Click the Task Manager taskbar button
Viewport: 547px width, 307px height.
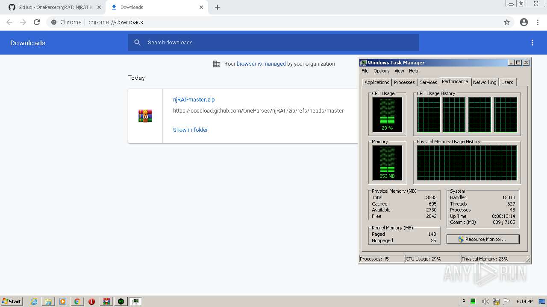[x=135, y=301]
